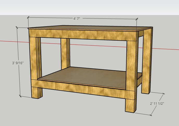Select the 3' 9/16" height dimension text
The height and width of the screenshot is (126, 179).
tap(18, 63)
